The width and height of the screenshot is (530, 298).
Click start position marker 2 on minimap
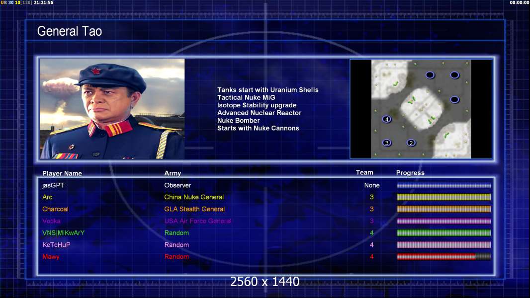[x=411, y=143]
